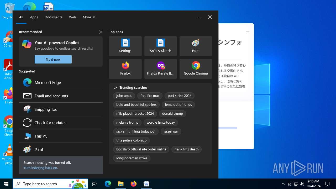The height and width of the screenshot is (189, 336).
Task: Select port strike 2024 trending search
Action: [180, 96]
